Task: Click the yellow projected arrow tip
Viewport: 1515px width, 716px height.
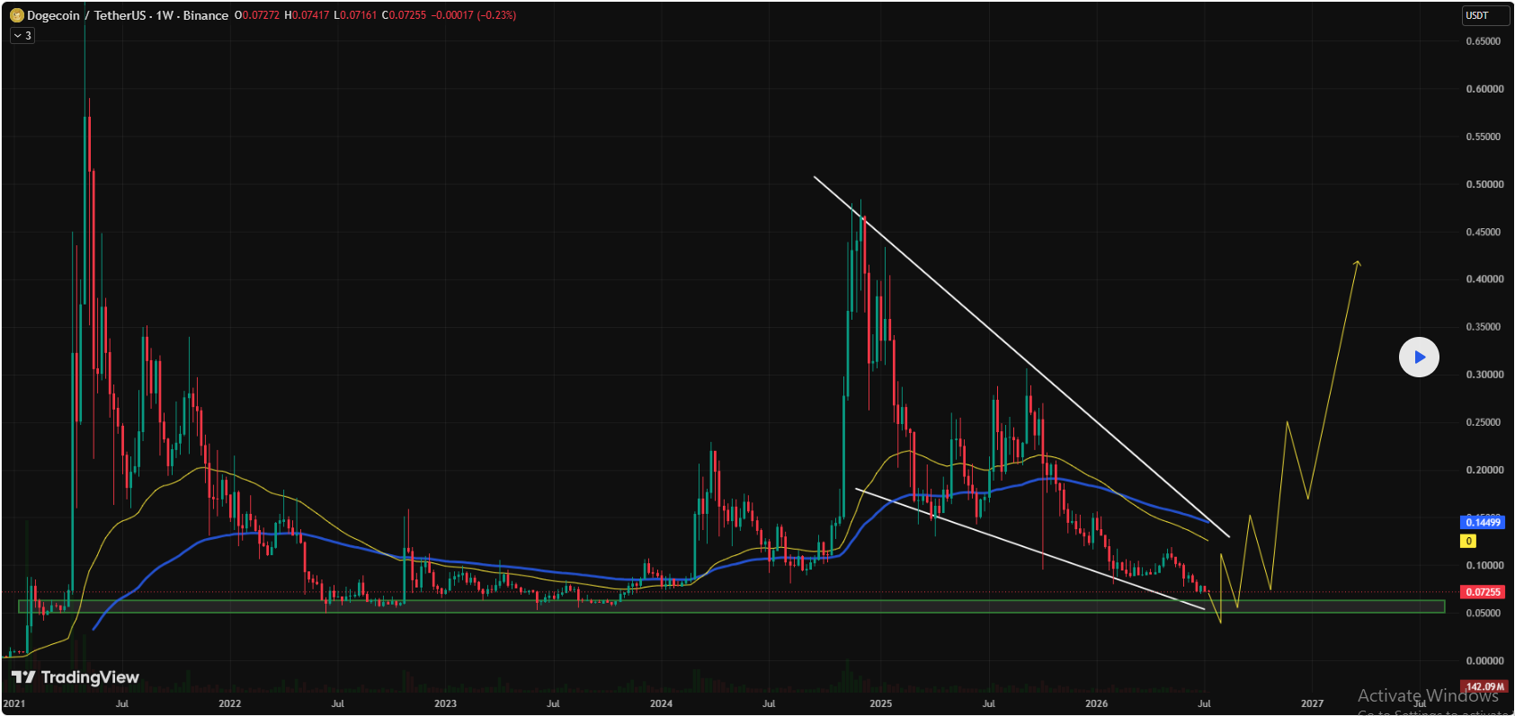Action: tap(1358, 263)
